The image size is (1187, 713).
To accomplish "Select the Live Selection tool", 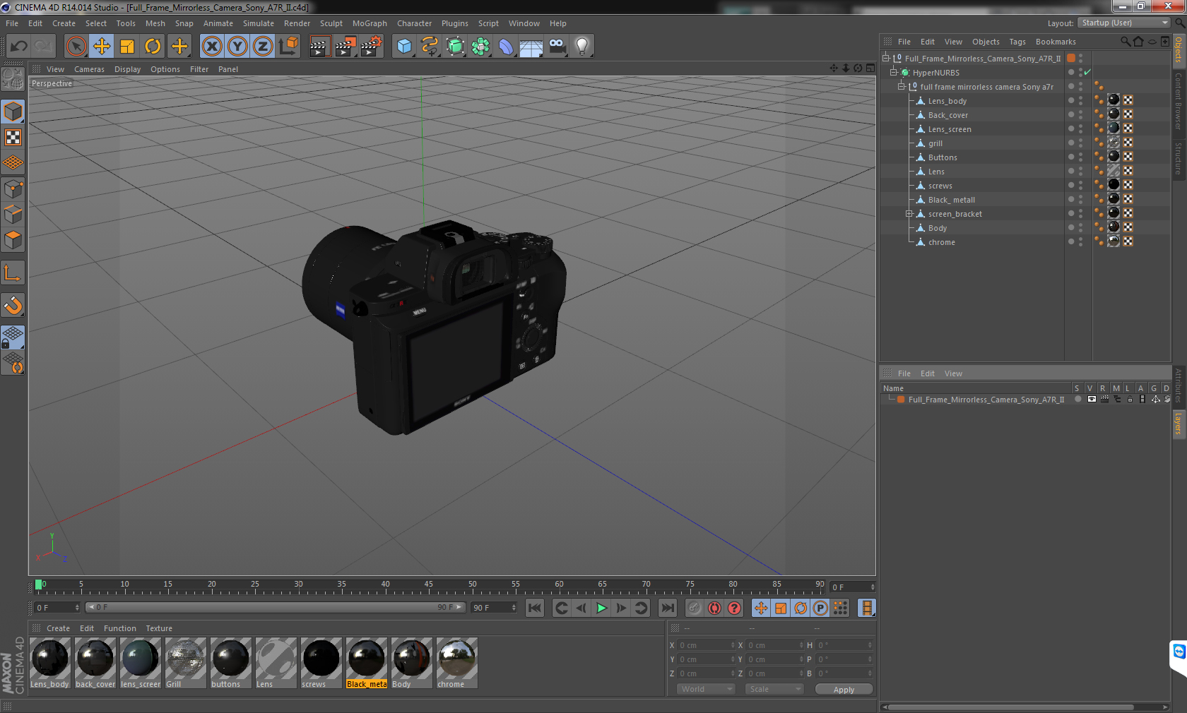I will [76, 47].
